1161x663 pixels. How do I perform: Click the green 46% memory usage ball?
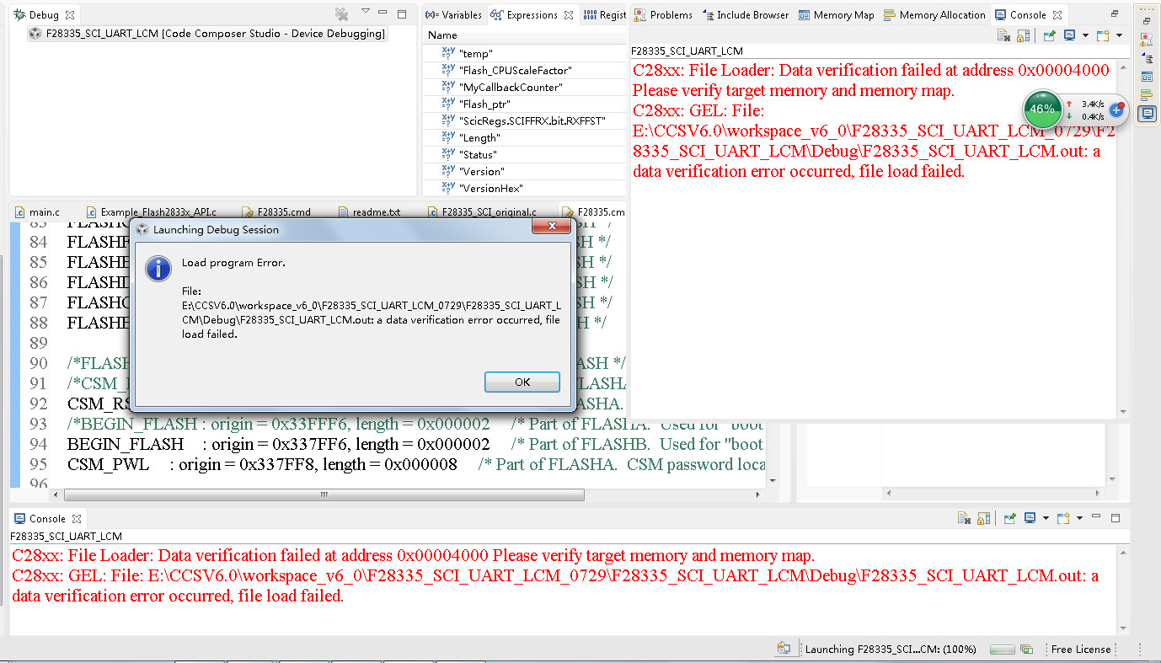pyautogui.click(x=1042, y=110)
